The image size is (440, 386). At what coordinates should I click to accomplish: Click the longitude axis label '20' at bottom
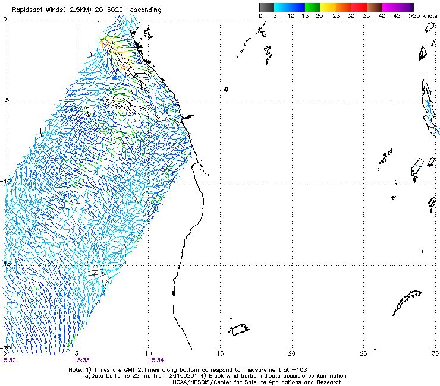pyautogui.click(x=292, y=353)
